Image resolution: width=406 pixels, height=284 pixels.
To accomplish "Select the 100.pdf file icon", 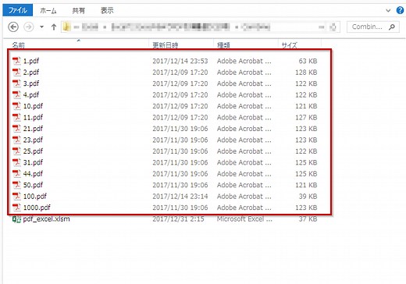I will (x=16, y=196).
